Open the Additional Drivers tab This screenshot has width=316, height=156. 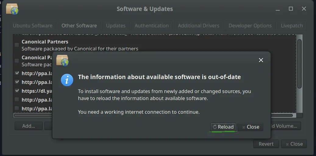(198, 26)
